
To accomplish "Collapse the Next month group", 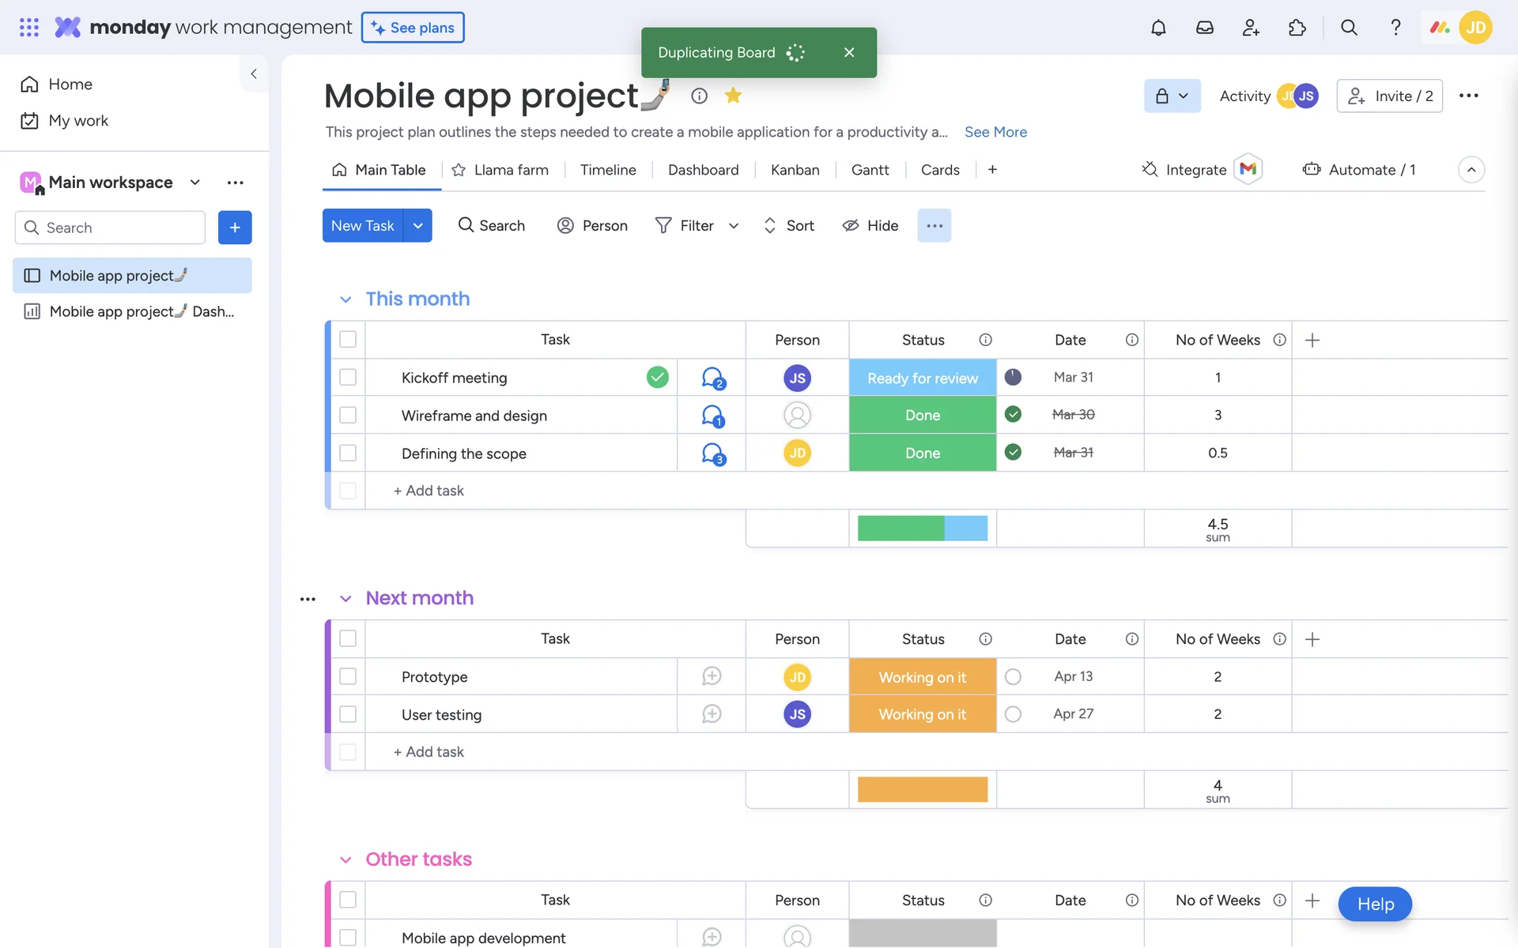I will (x=346, y=599).
